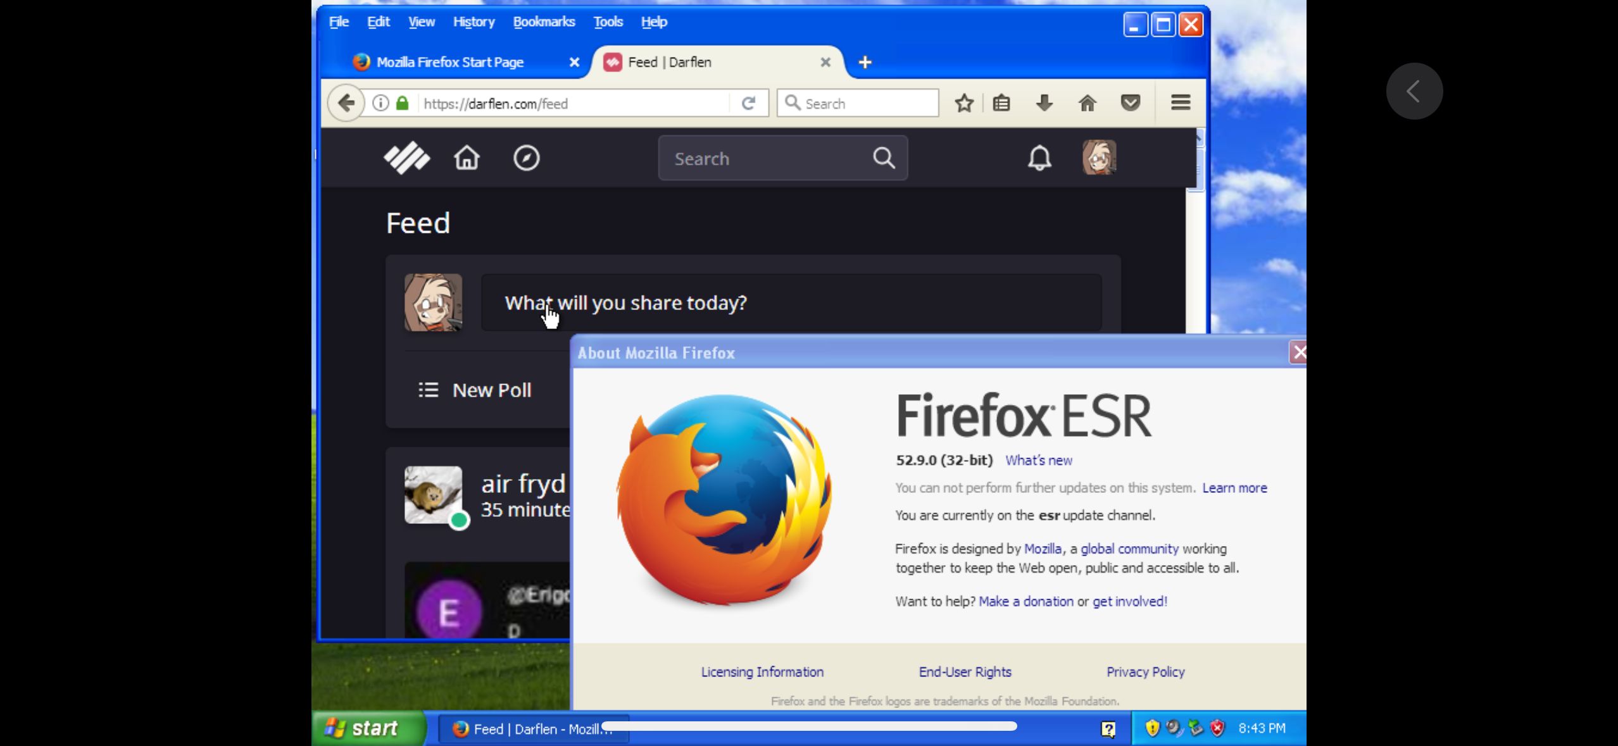Open the Downloads arrow icon

pos(1044,103)
